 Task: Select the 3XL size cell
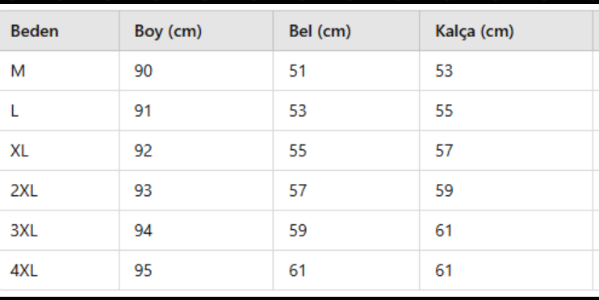click(x=60, y=231)
